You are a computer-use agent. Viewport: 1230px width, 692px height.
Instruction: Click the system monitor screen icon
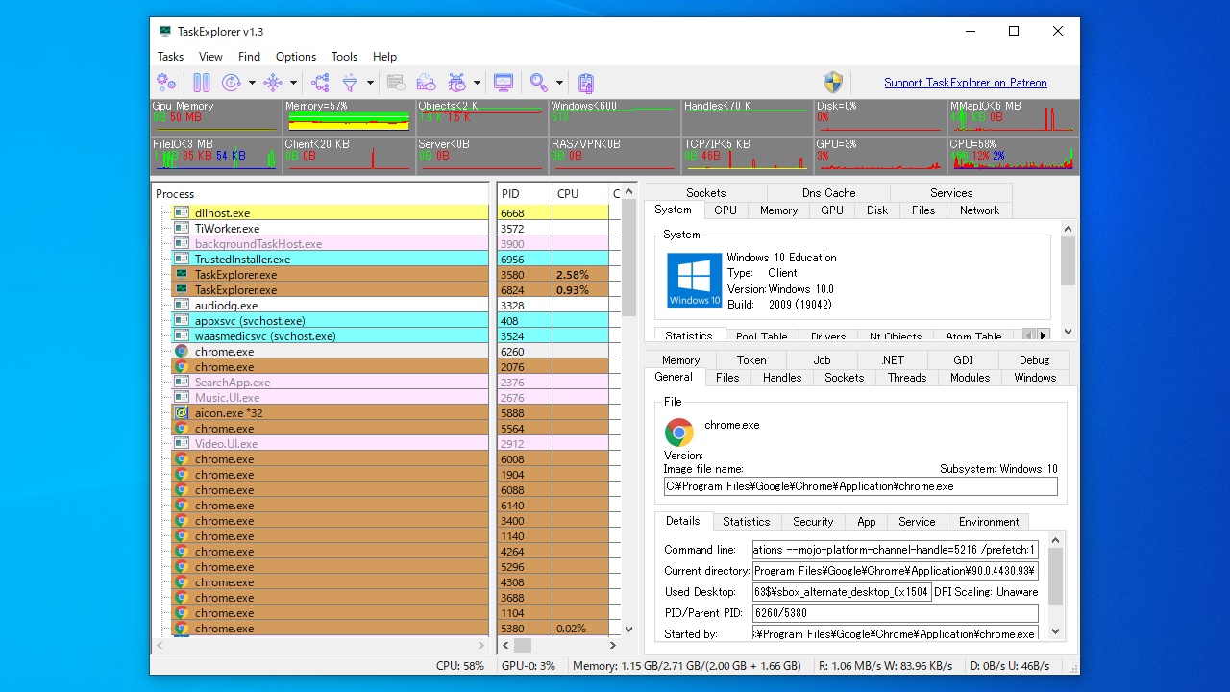[504, 83]
